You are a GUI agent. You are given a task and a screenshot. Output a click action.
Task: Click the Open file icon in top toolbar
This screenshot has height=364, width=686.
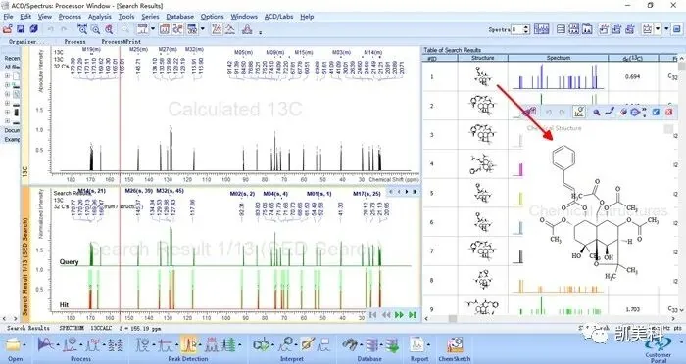click(7, 29)
